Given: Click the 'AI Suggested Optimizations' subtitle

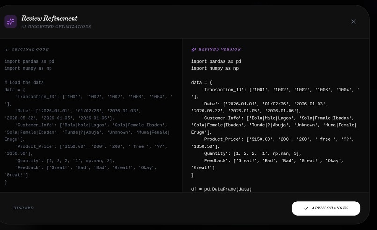Looking at the screenshot, I should pos(56,27).
